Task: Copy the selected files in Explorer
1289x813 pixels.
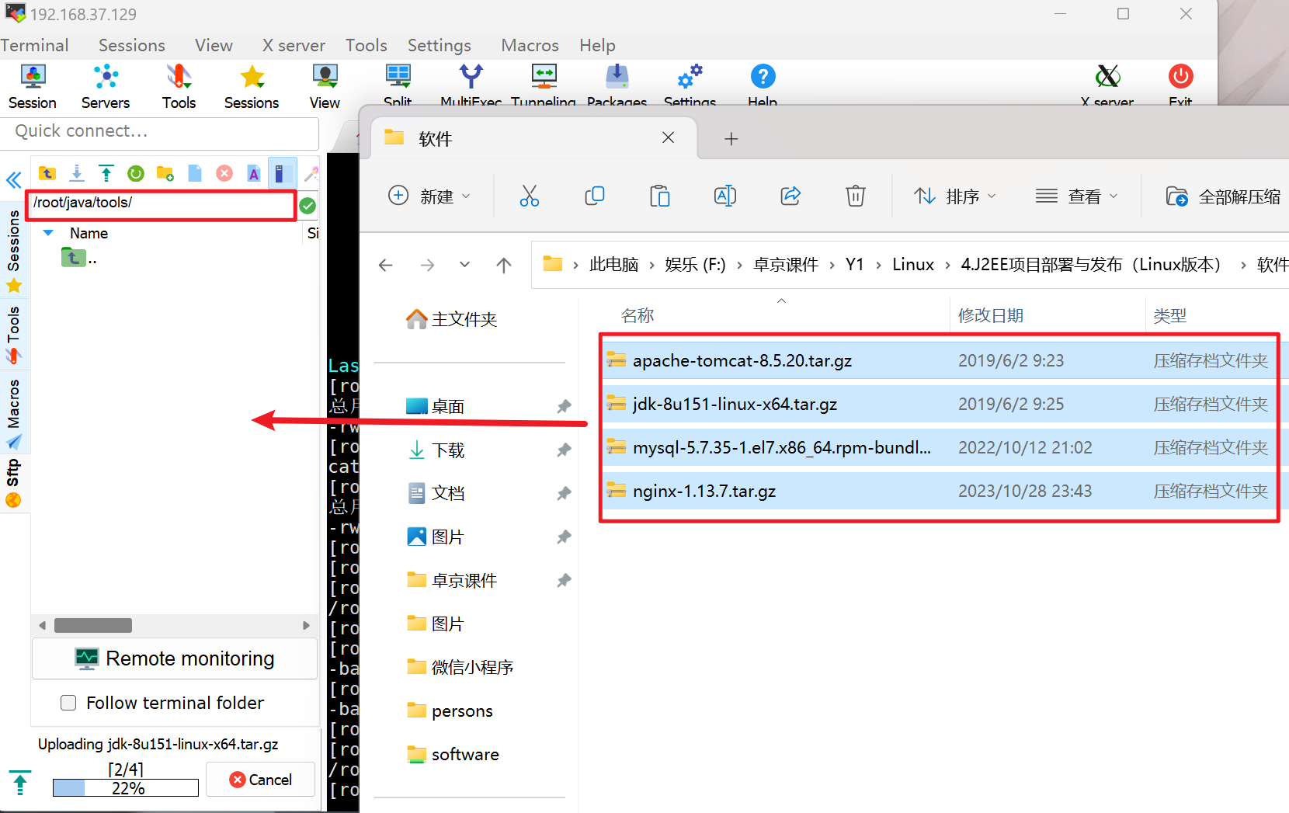Action: [595, 196]
